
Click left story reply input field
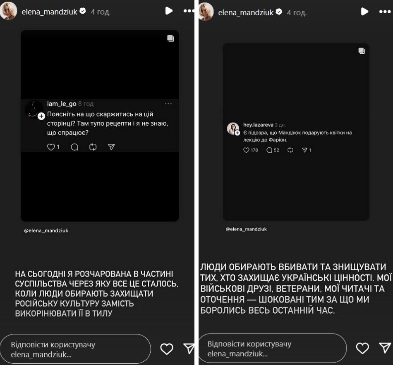pyautogui.click(x=76, y=349)
